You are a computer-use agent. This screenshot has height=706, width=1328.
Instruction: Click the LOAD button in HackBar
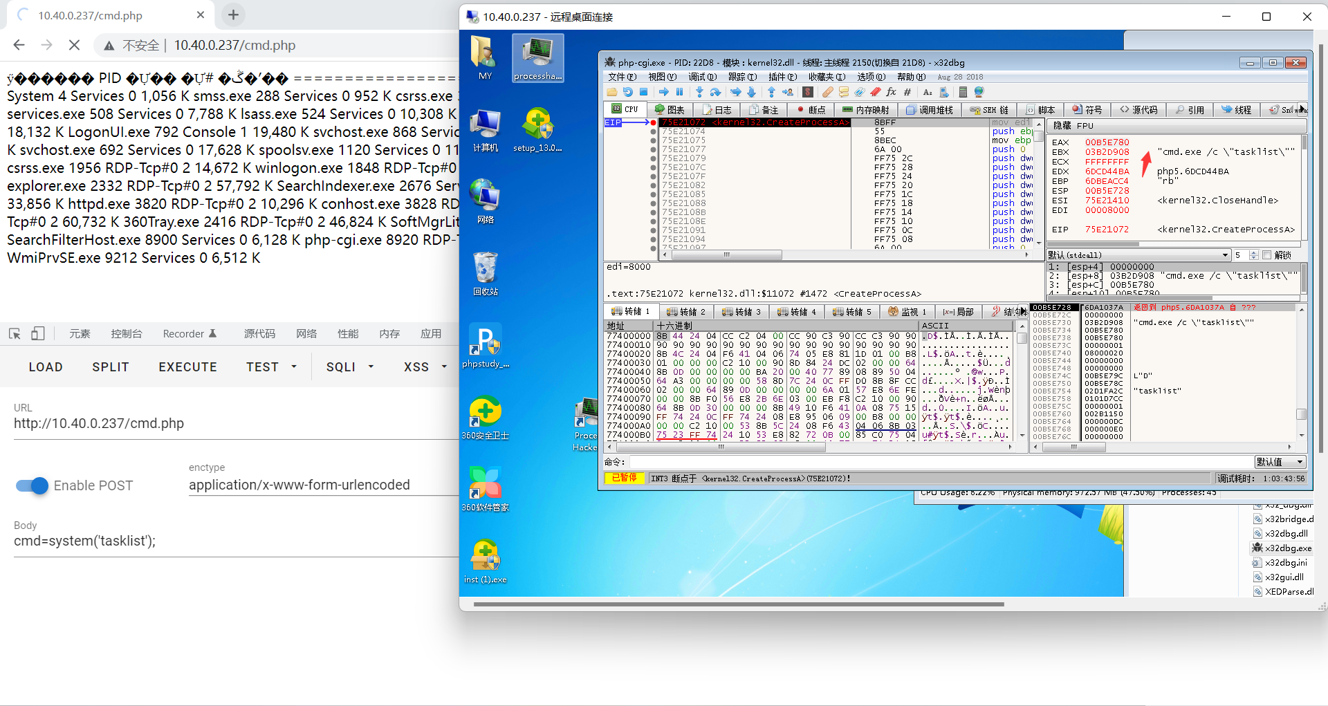click(46, 367)
